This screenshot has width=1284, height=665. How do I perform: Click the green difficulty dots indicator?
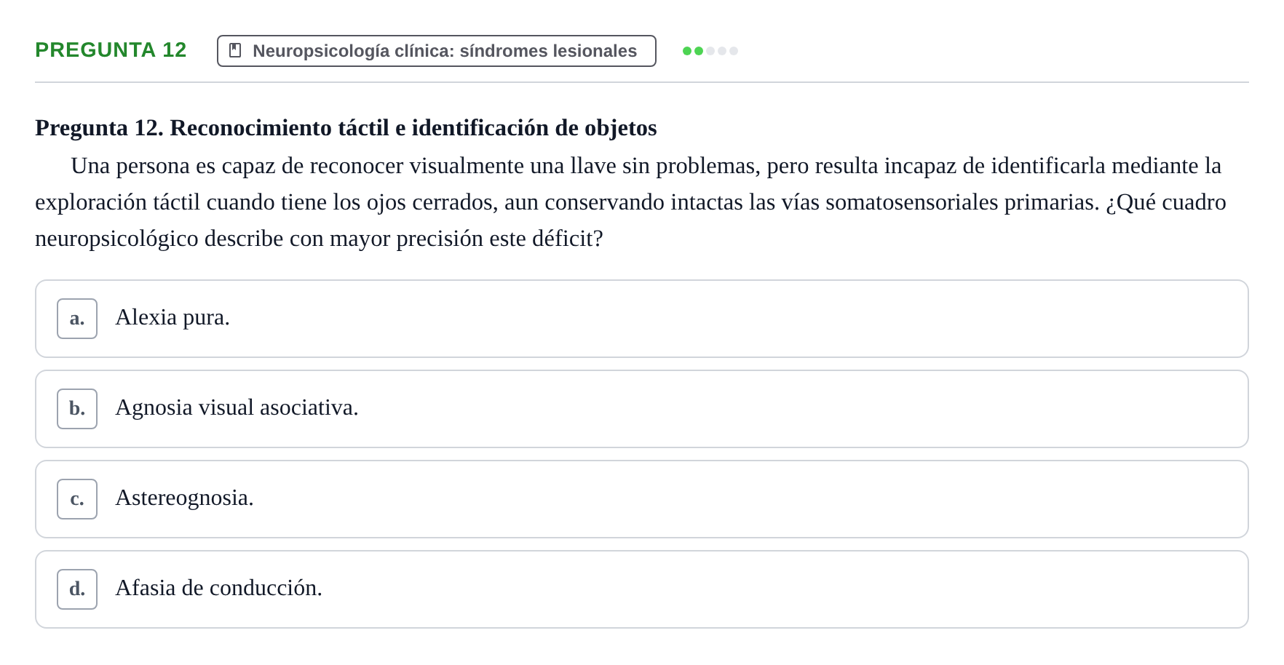coord(710,51)
